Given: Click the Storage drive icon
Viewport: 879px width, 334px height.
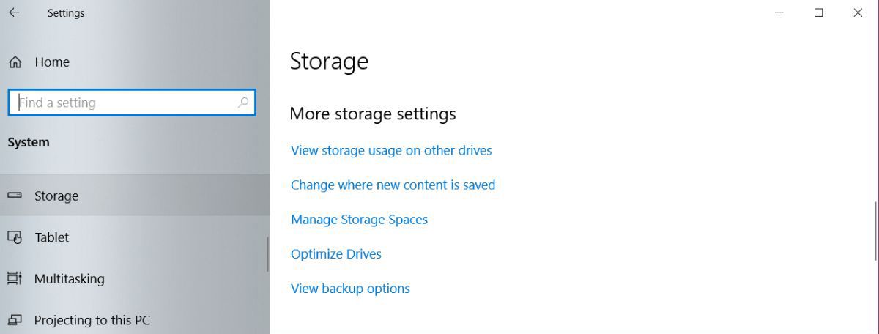Looking at the screenshot, I should (x=14, y=196).
